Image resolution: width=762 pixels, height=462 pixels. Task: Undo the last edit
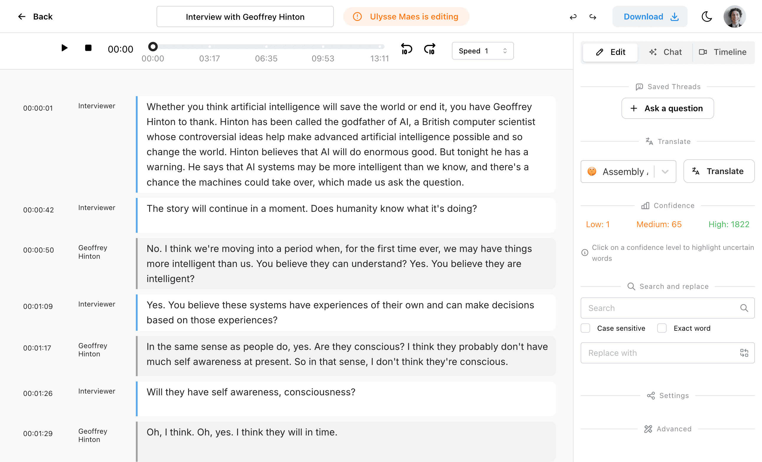tap(573, 16)
